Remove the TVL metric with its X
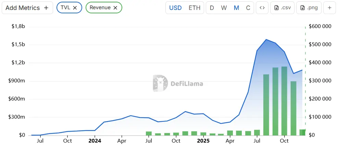338x146 pixels. coord(75,8)
